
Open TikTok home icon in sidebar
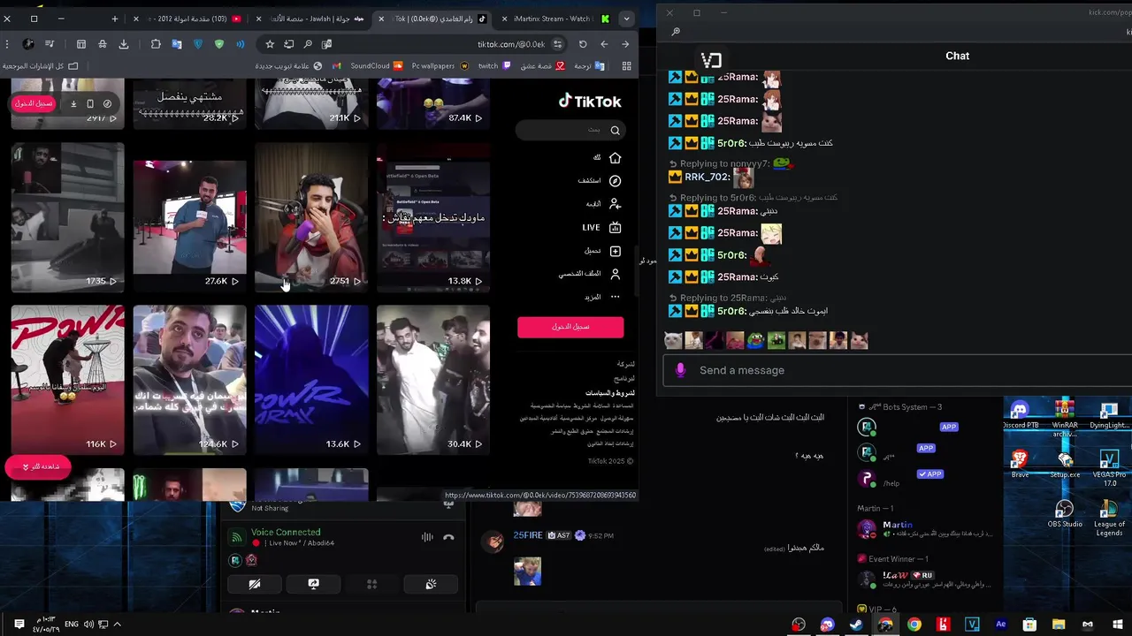(615, 158)
